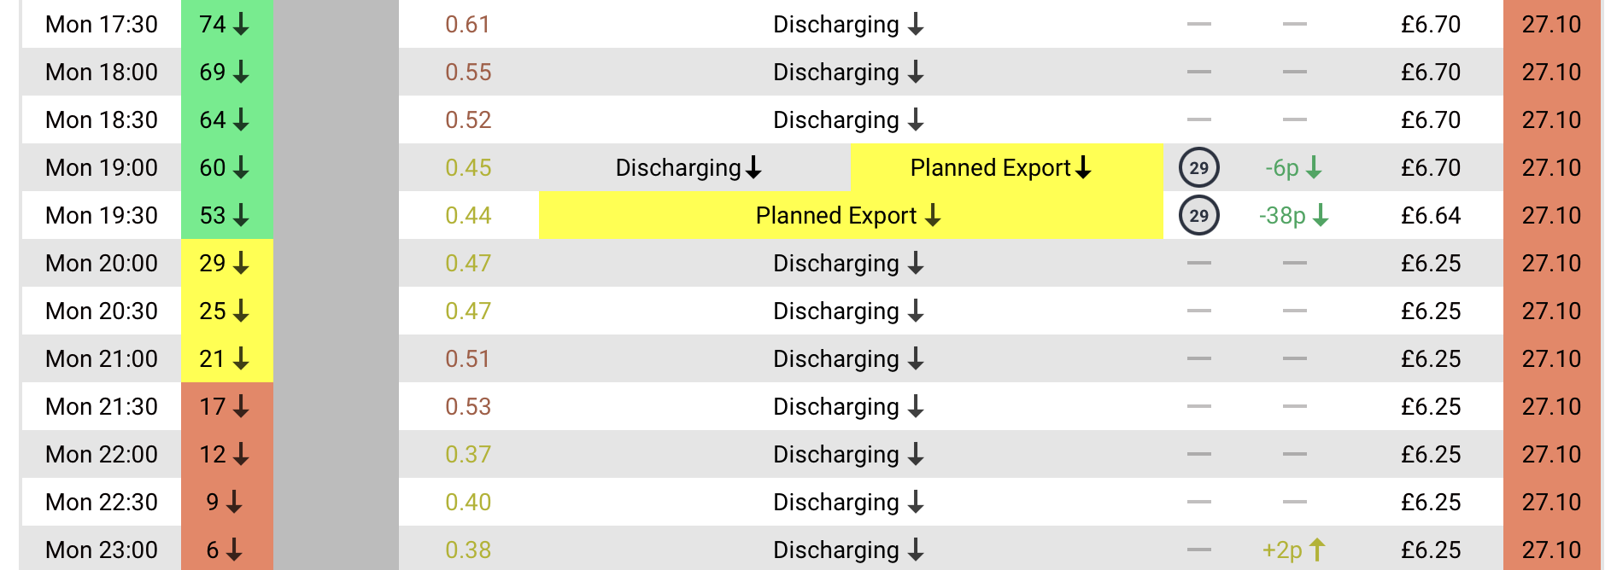
Task: Click the 29 circle icon at Mon 19:00
Action: [x=1199, y=167]
